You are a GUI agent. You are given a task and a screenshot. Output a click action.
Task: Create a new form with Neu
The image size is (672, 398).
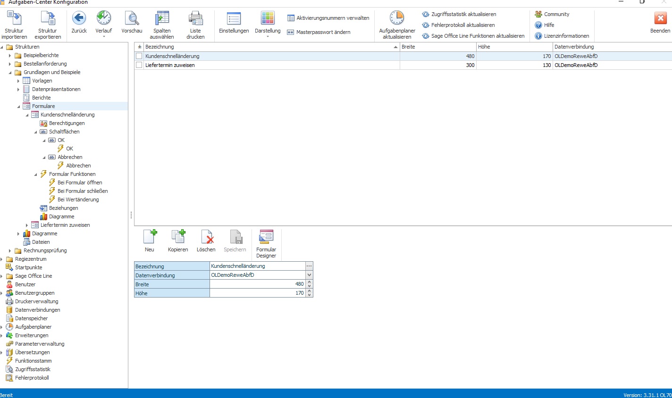click(x=150, y=241)
